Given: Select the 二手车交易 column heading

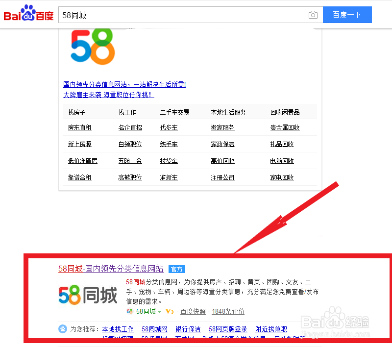Looking at the screenshot, I should (x=175, y=113).
